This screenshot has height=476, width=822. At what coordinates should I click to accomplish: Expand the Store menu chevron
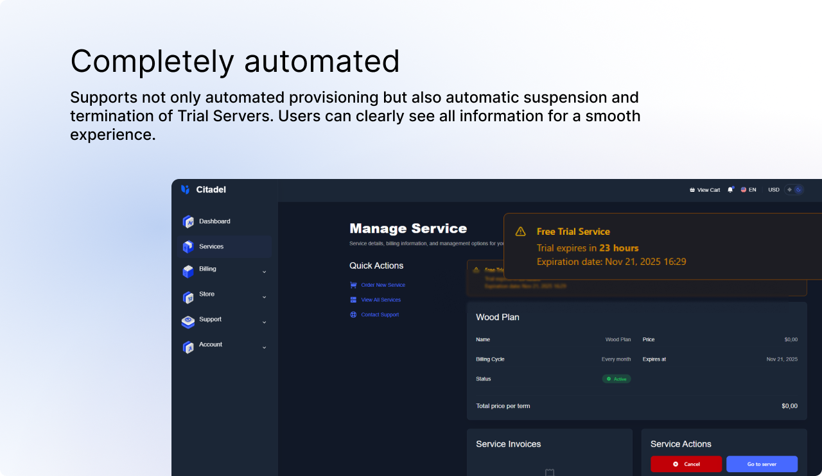coord(264,297)
